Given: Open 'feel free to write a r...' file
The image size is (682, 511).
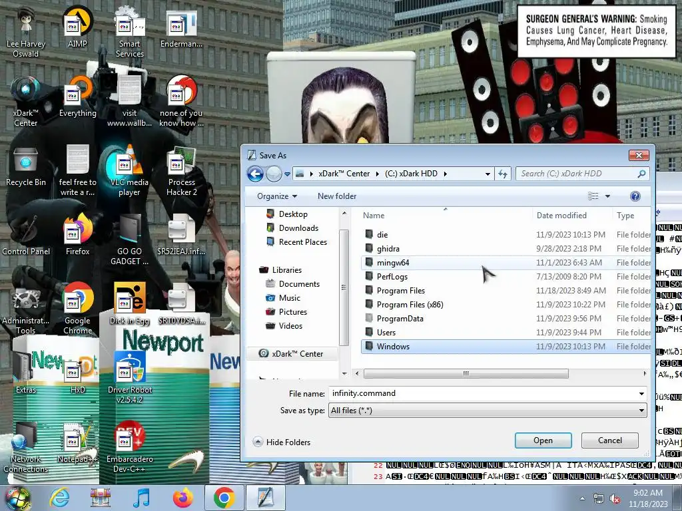Looking at the screenshot, I should 77,170.
